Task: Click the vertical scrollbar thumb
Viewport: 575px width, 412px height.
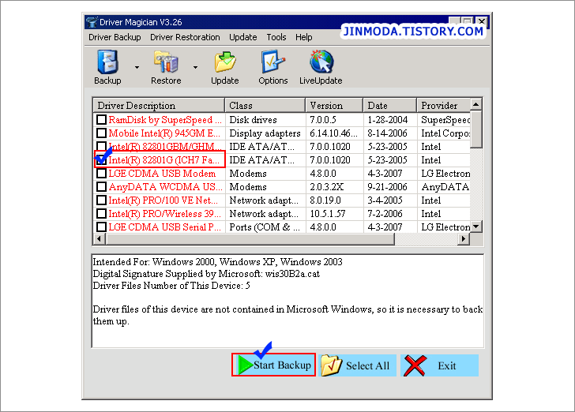Action: coord(476,129)
